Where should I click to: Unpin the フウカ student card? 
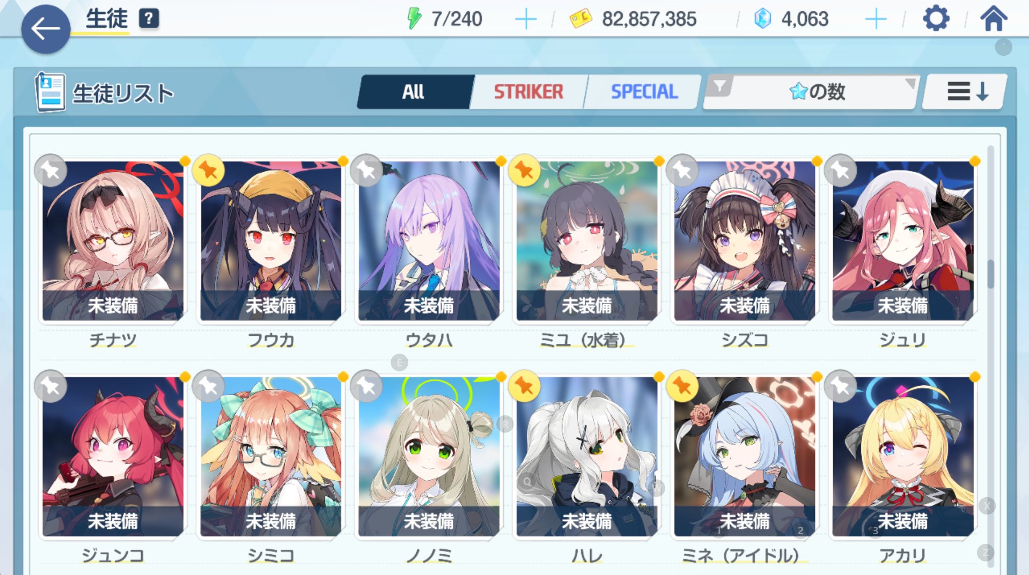click(208, 171)
